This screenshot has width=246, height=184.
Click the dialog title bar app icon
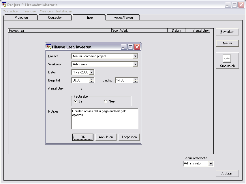pyautogui.click(x=49, y=47)
